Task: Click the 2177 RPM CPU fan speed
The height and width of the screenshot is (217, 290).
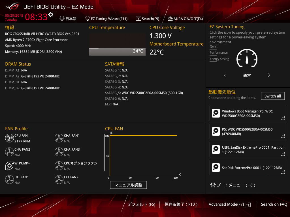Action: (x=22, y=141)
